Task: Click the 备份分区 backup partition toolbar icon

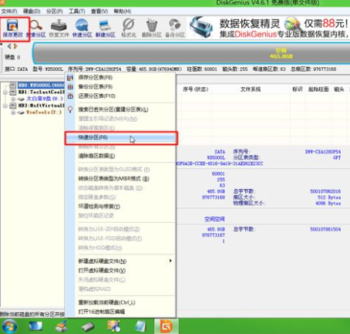Action: pyautogui.click(x=175, y=29)
